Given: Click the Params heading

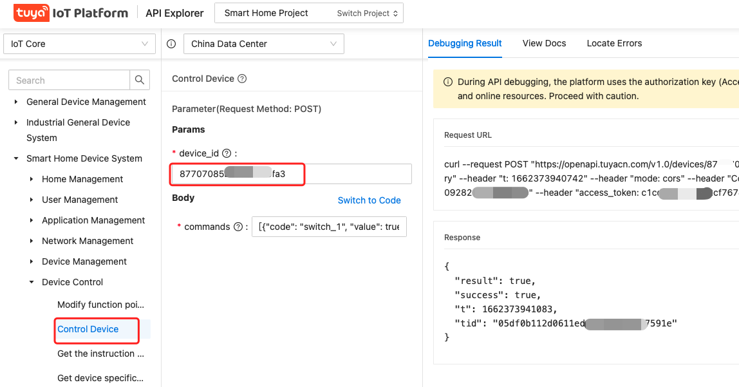Looking at the screenshot, I should [x=189, y=129].
